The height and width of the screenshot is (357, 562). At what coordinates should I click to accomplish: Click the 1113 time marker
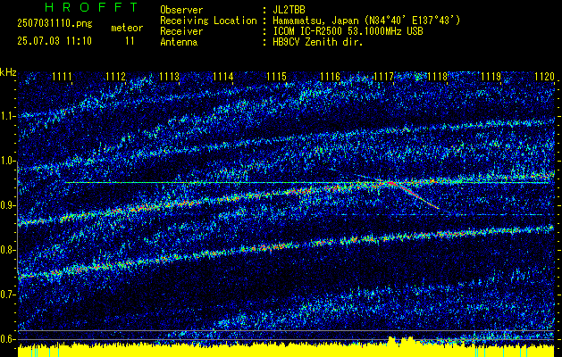tap(169, 77)
